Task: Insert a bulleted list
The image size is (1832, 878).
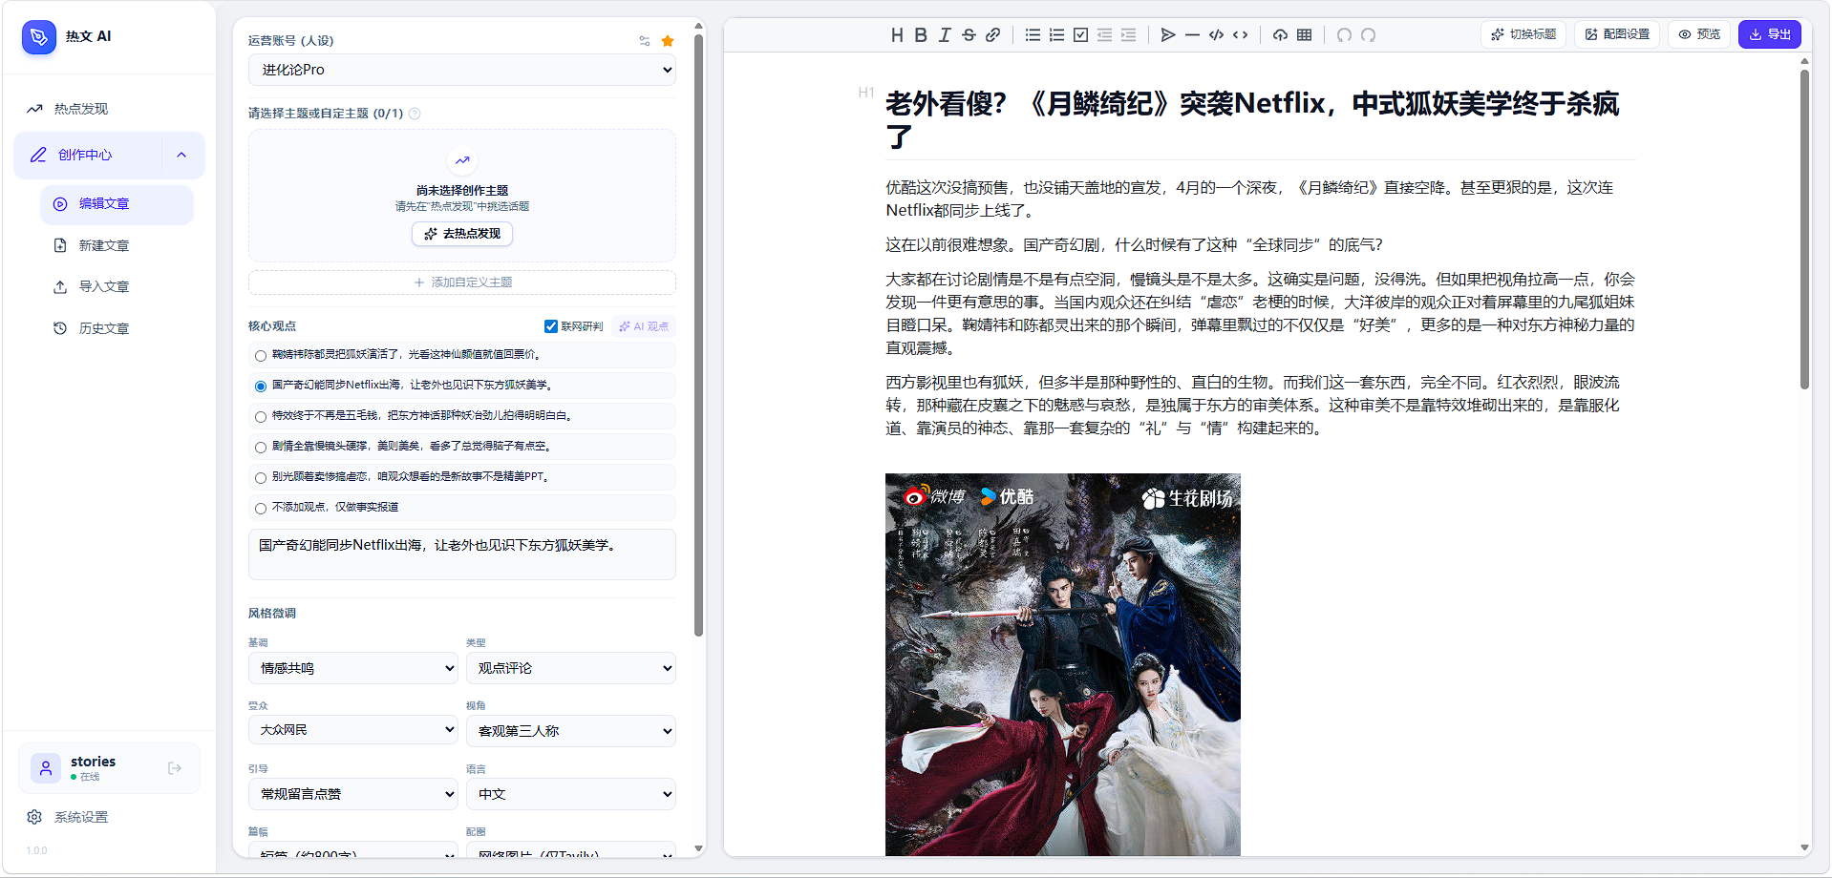Action: point(1033,34)
